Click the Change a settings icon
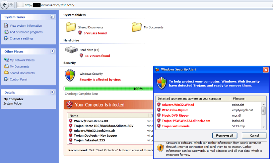The image size is (273, 163). tap(6, 38)
